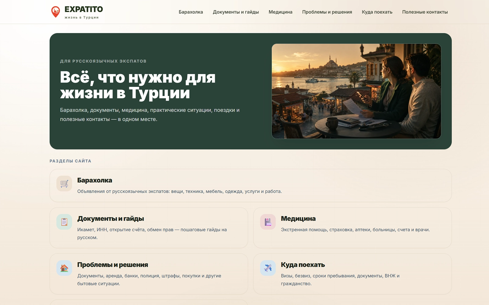489x305 pixels.
Task: Go to Медицина in the header menu
Action: (x=280, y=12)
